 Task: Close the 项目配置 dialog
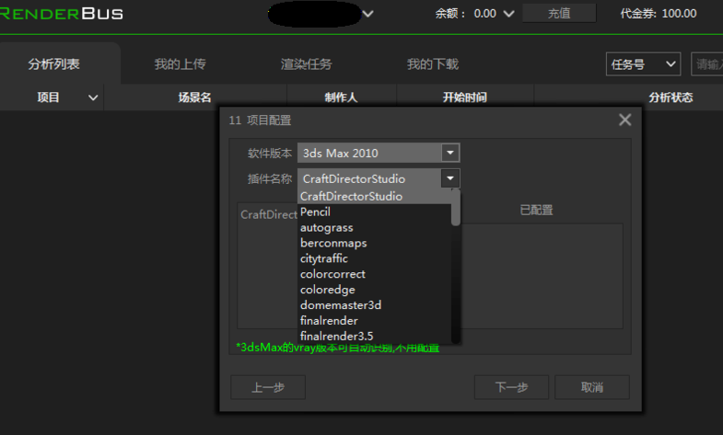(624, 120)
